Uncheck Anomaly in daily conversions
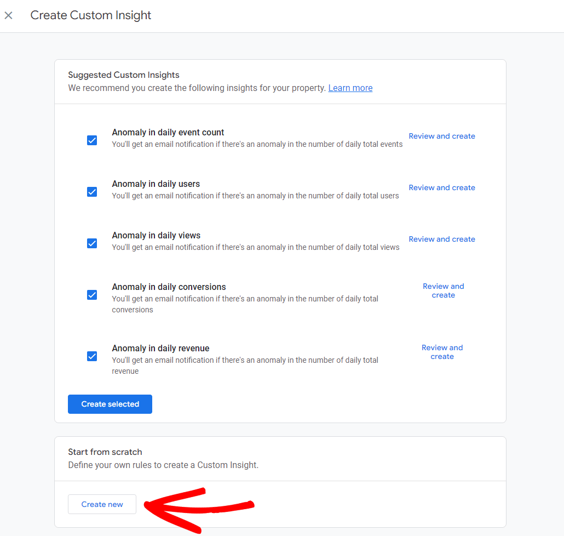The width and height of the screenshot is (564, 536). pos(91,295)
